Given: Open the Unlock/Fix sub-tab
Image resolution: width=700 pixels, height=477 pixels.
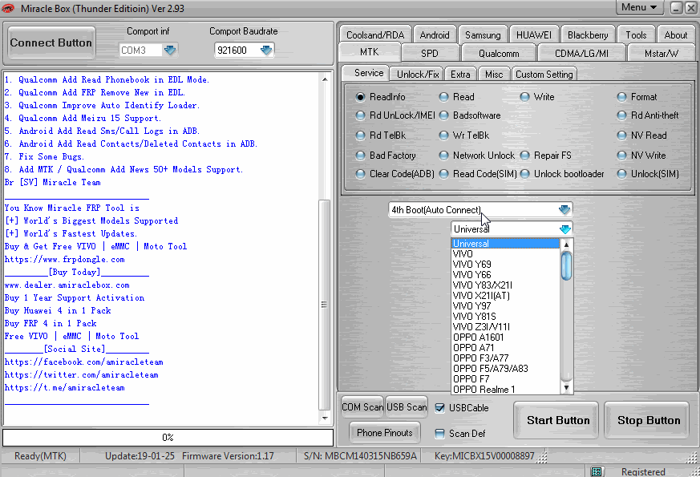Looking at the screenshot, I should point(418,75).
